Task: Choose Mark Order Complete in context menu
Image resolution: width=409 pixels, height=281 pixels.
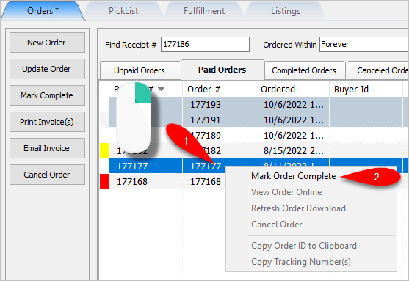Action: point(293,176)
